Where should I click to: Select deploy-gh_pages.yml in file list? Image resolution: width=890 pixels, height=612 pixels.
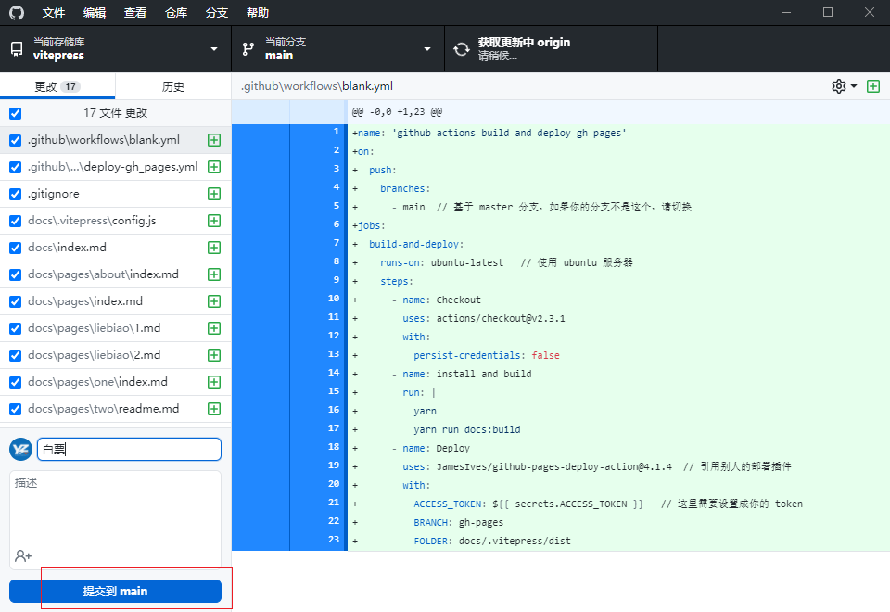[x=115, y=167]
